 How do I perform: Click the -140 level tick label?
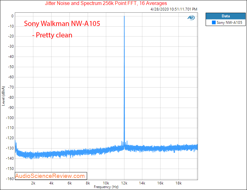(10, 158)
